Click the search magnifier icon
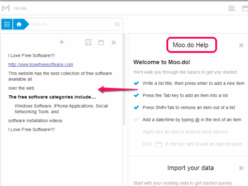248x186 pixels. pos(117,24)
